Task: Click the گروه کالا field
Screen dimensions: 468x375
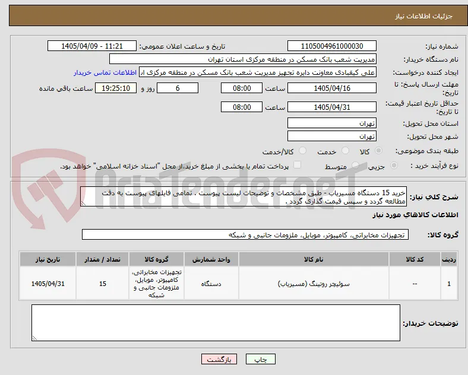Action: click(245, 234)
